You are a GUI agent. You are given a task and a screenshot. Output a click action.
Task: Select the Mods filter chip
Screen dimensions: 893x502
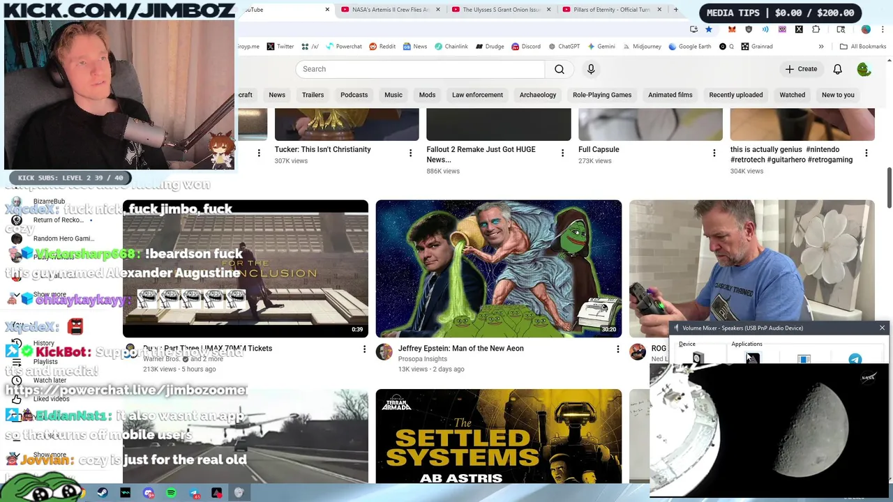coord(427,95)
